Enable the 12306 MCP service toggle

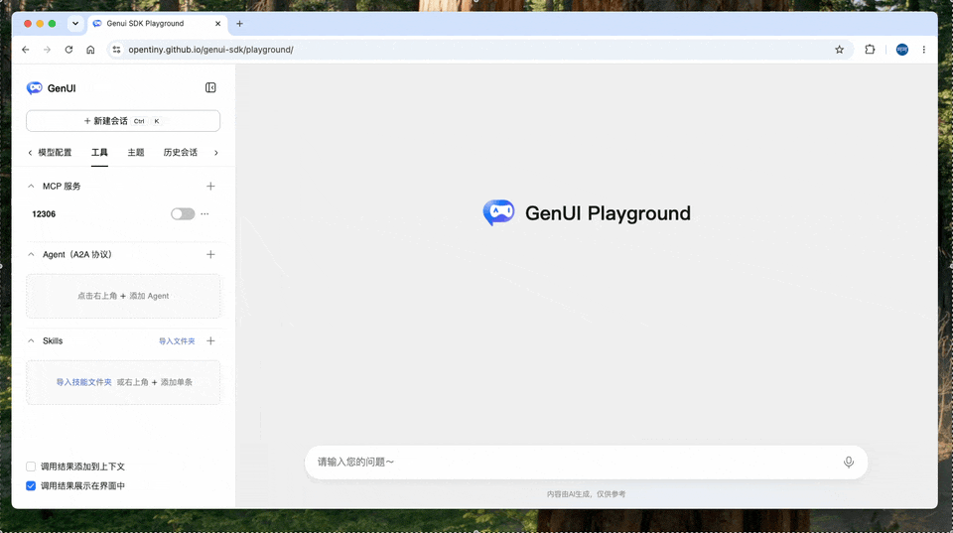point(183,214)
